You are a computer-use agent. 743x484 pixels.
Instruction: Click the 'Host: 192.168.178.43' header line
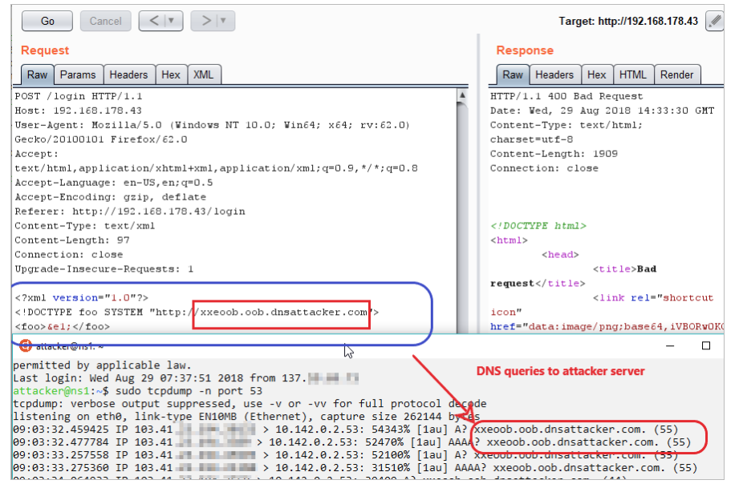pyautogui.click(x=78, y=111)
